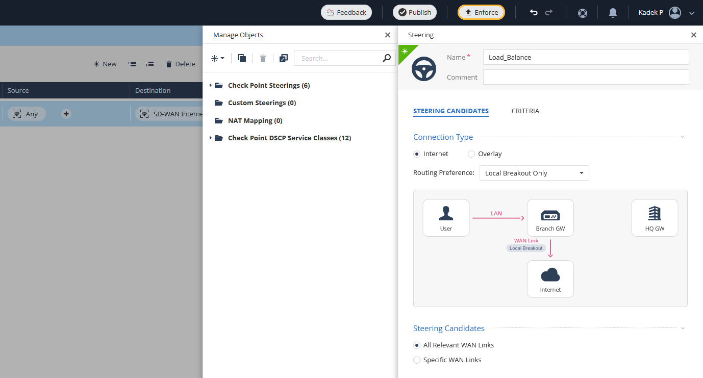Close the Manage Objects panel
Screen dimensions: 703x378
387,35
